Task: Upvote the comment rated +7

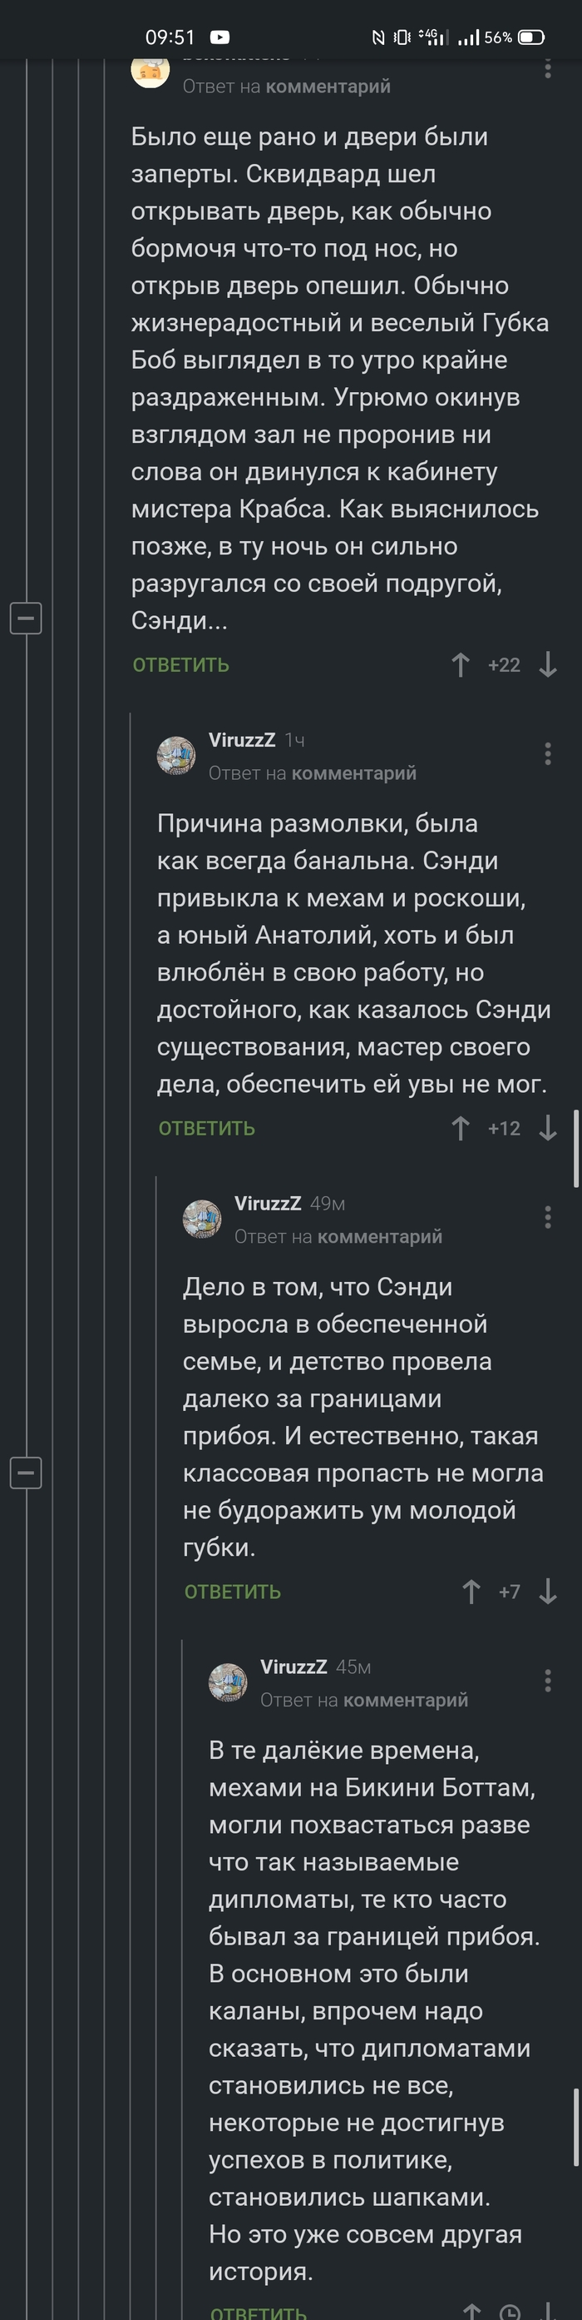Action: (x=471, y=1592)
